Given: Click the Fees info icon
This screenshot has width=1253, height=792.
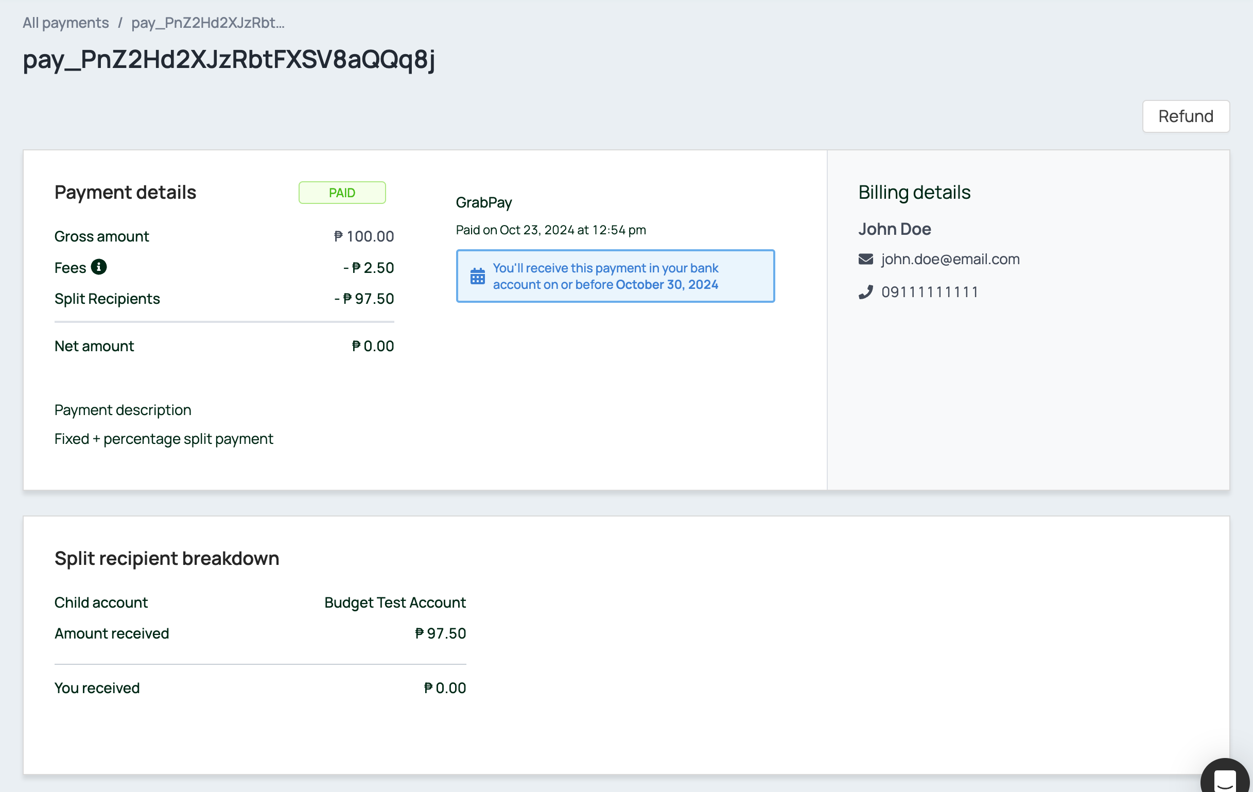Looking at the screenshot, I should [98, 267].
